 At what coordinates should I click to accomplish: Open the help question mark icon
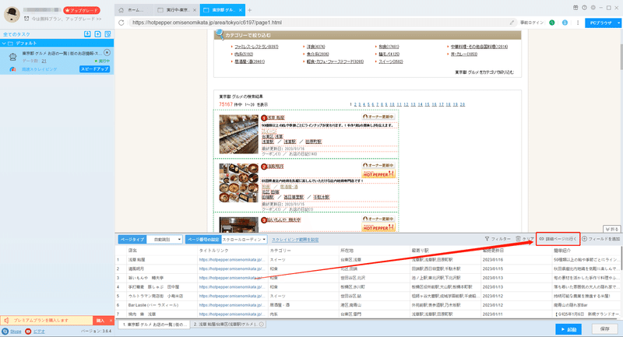point(585,8)
